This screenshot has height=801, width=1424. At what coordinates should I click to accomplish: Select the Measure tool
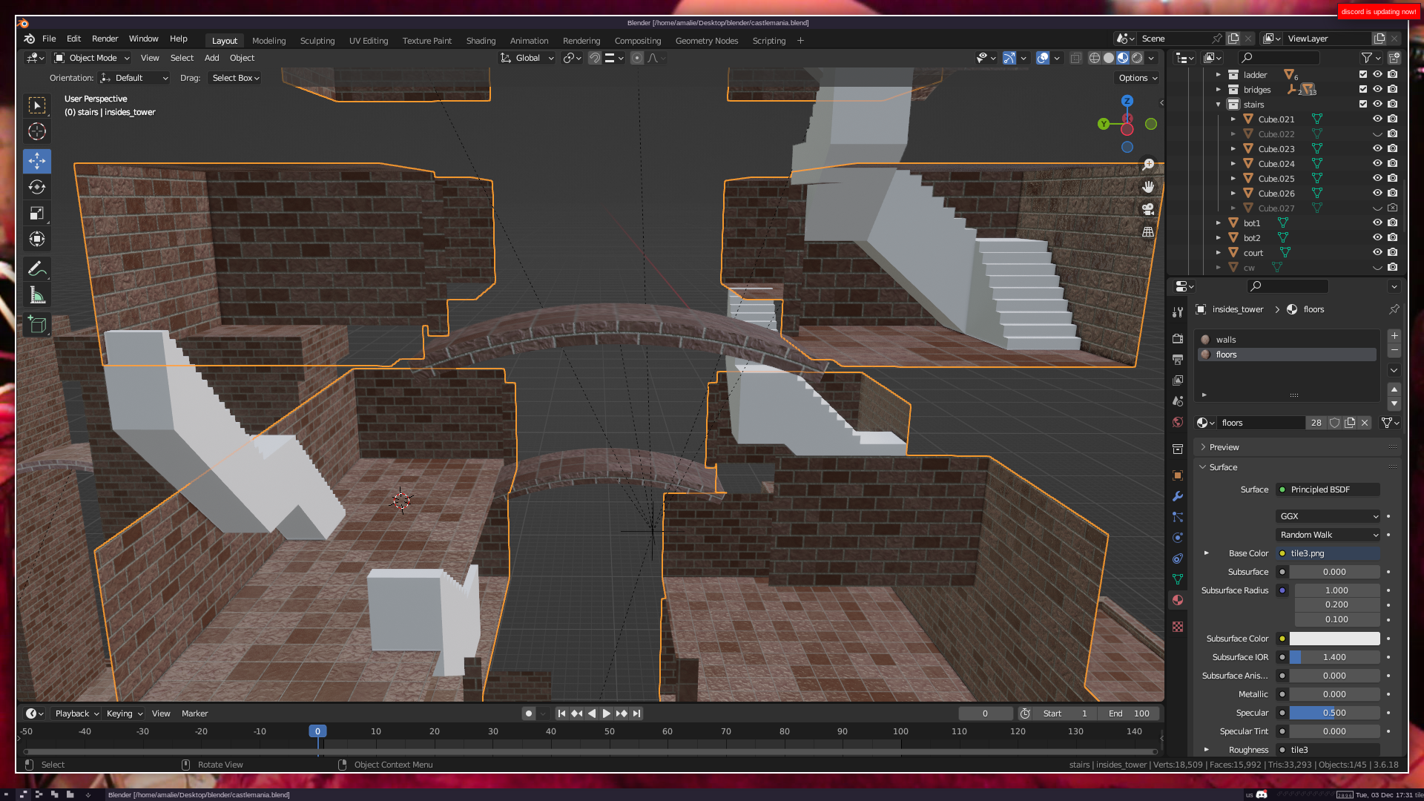click(x=37, y=296)
